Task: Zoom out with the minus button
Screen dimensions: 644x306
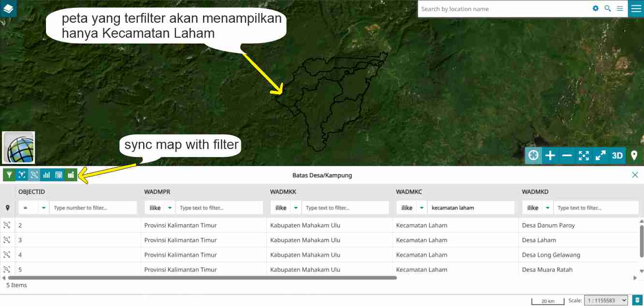Action: (567, 156)
